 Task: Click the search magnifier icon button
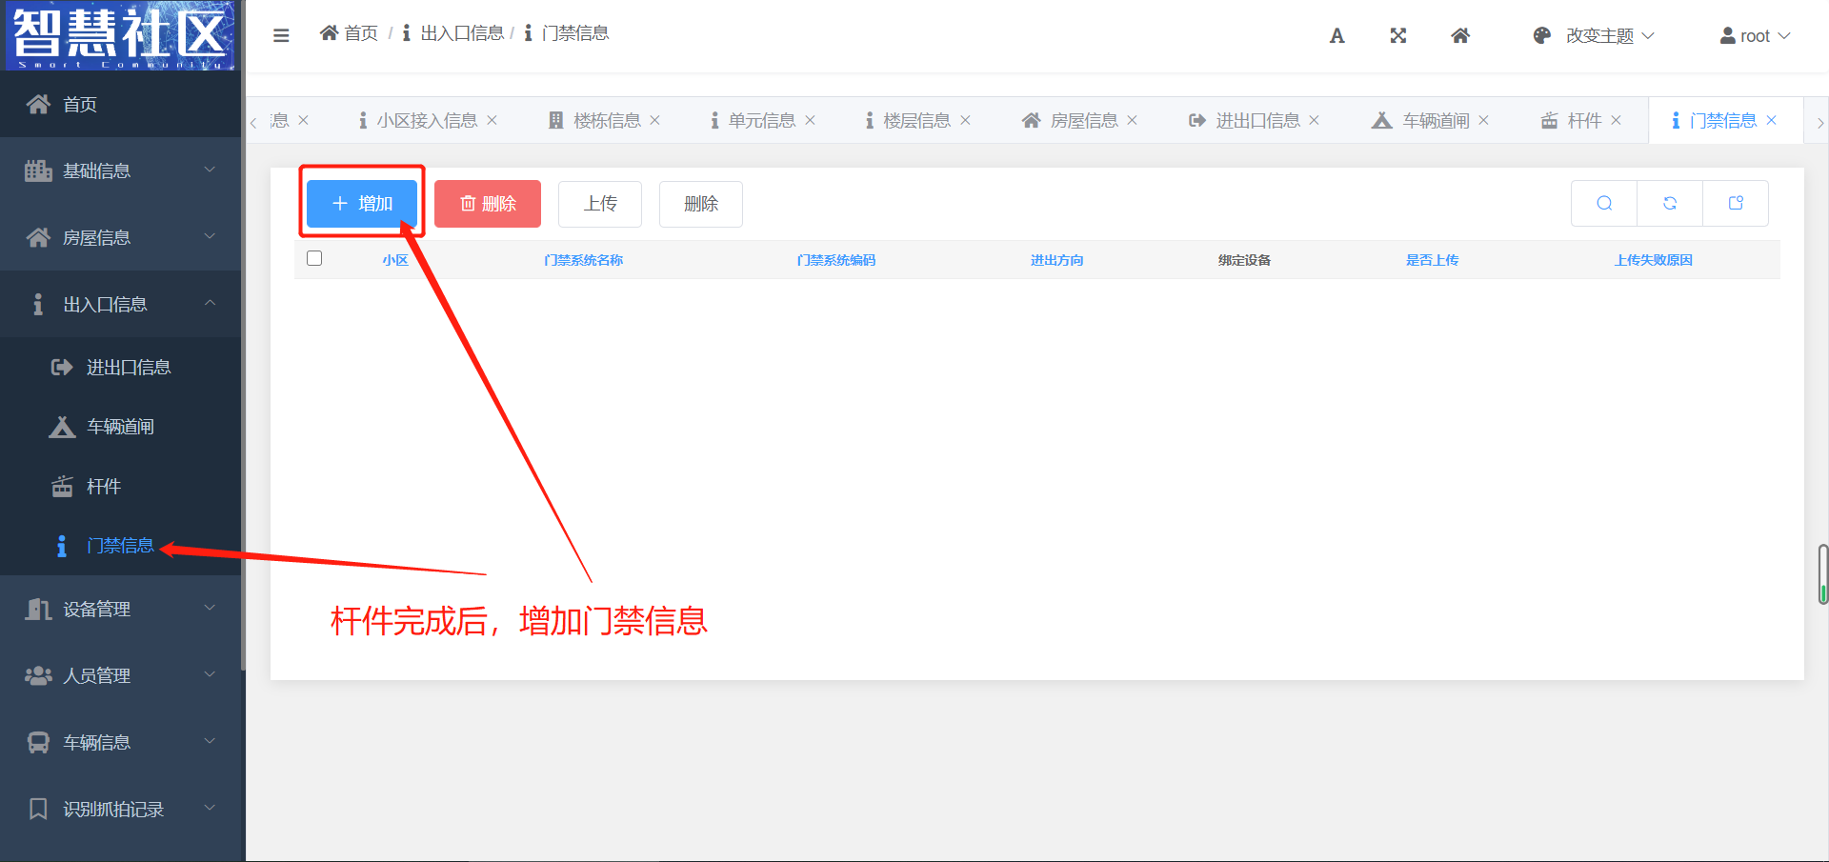(x=1604, y=203)
